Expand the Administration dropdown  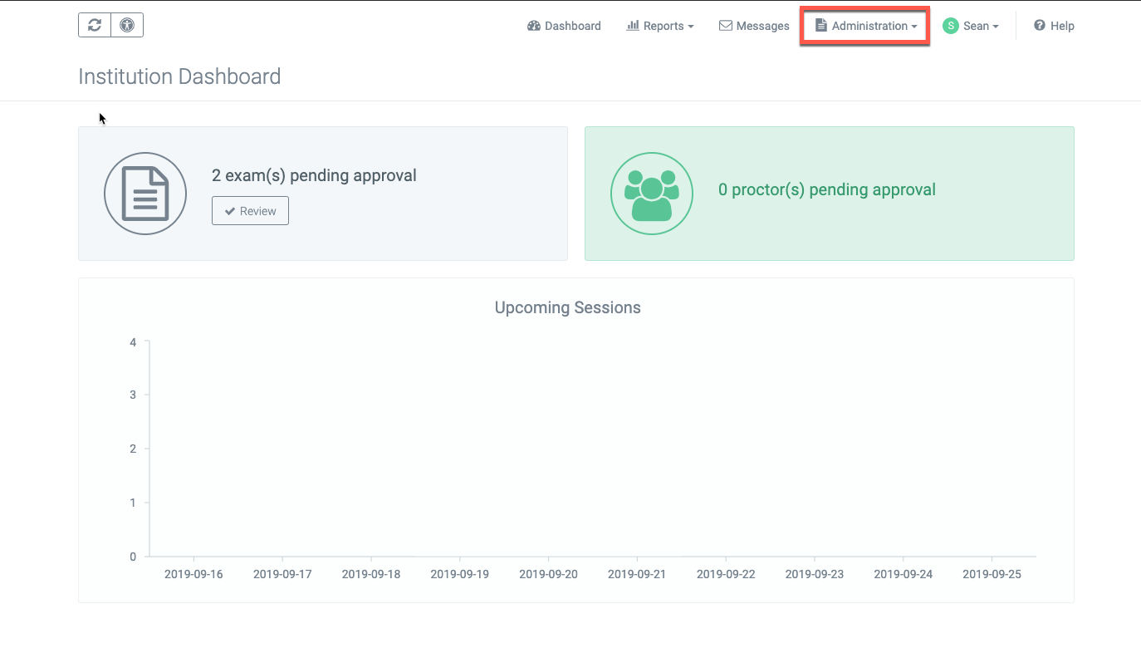pos(864,26)
